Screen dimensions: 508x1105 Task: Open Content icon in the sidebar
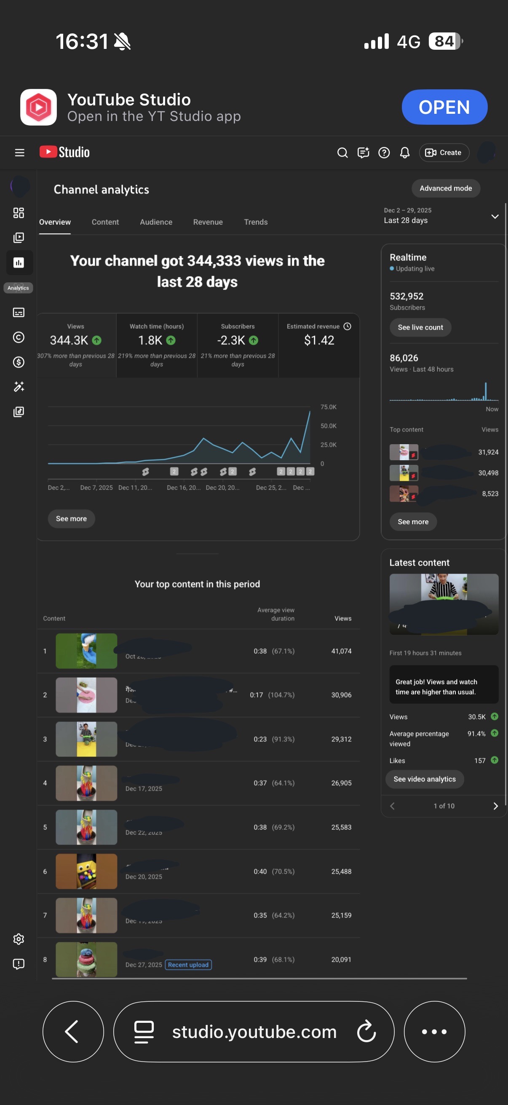[19, 238]
